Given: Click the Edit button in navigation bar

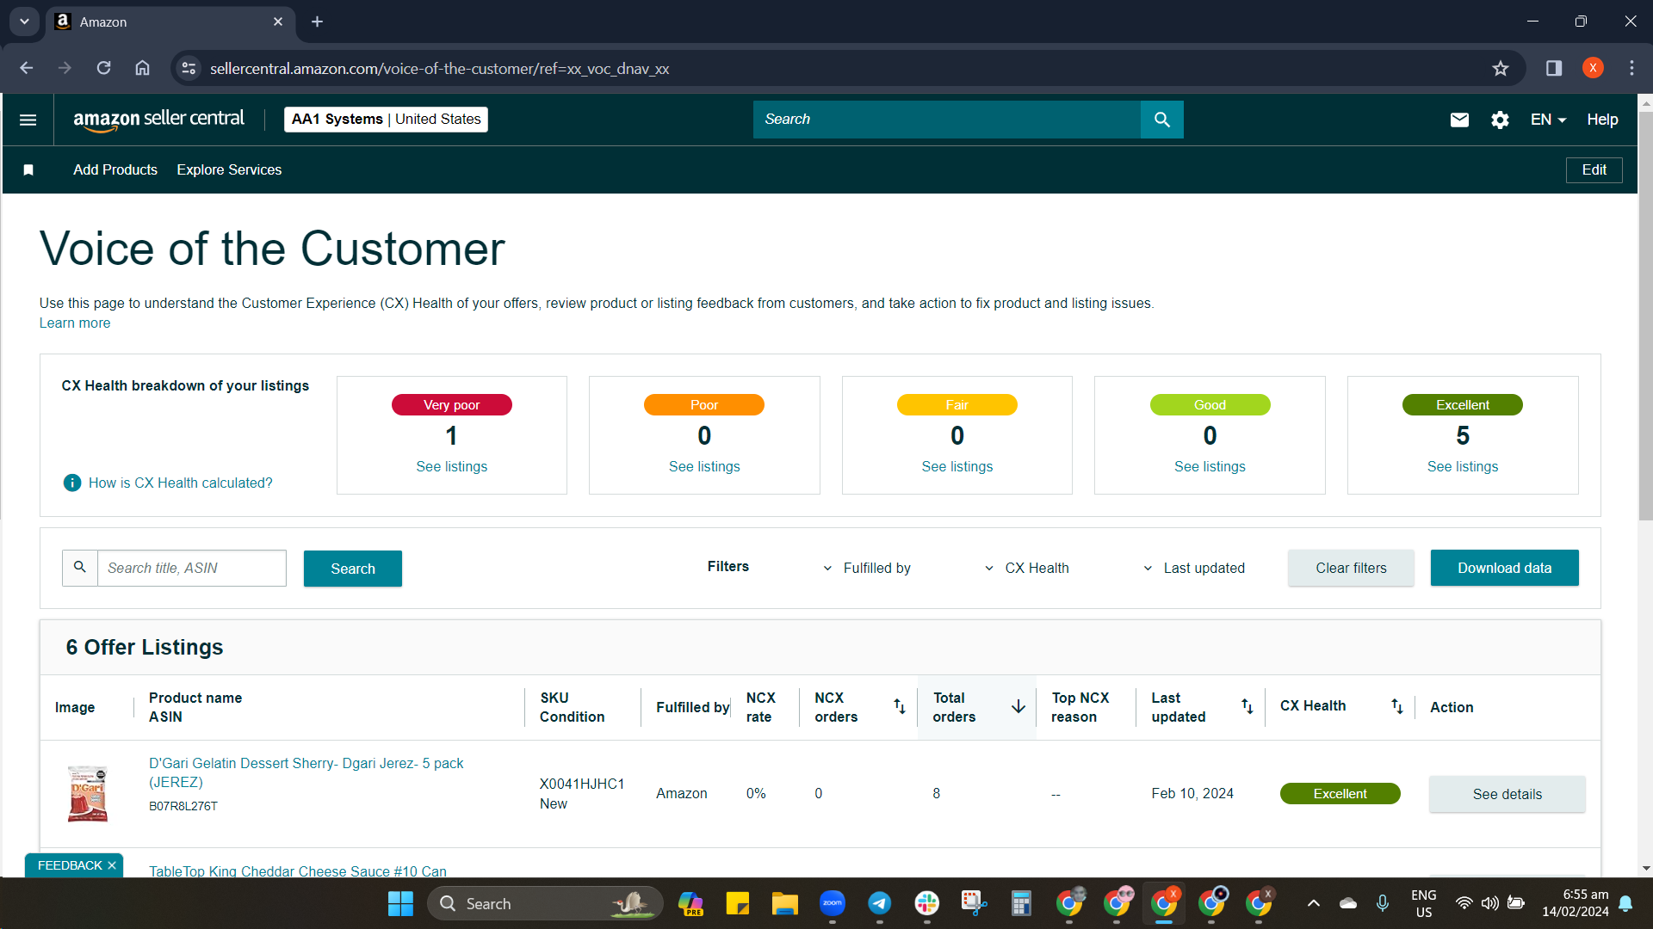Looking at the screenshot, I should tap(1594, 169).
